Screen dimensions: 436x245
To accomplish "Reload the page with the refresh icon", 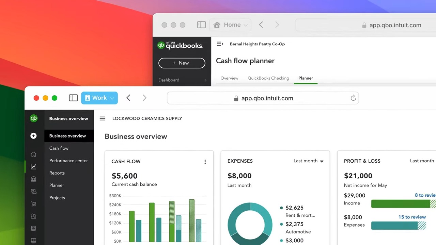I will tap(353, 98).
